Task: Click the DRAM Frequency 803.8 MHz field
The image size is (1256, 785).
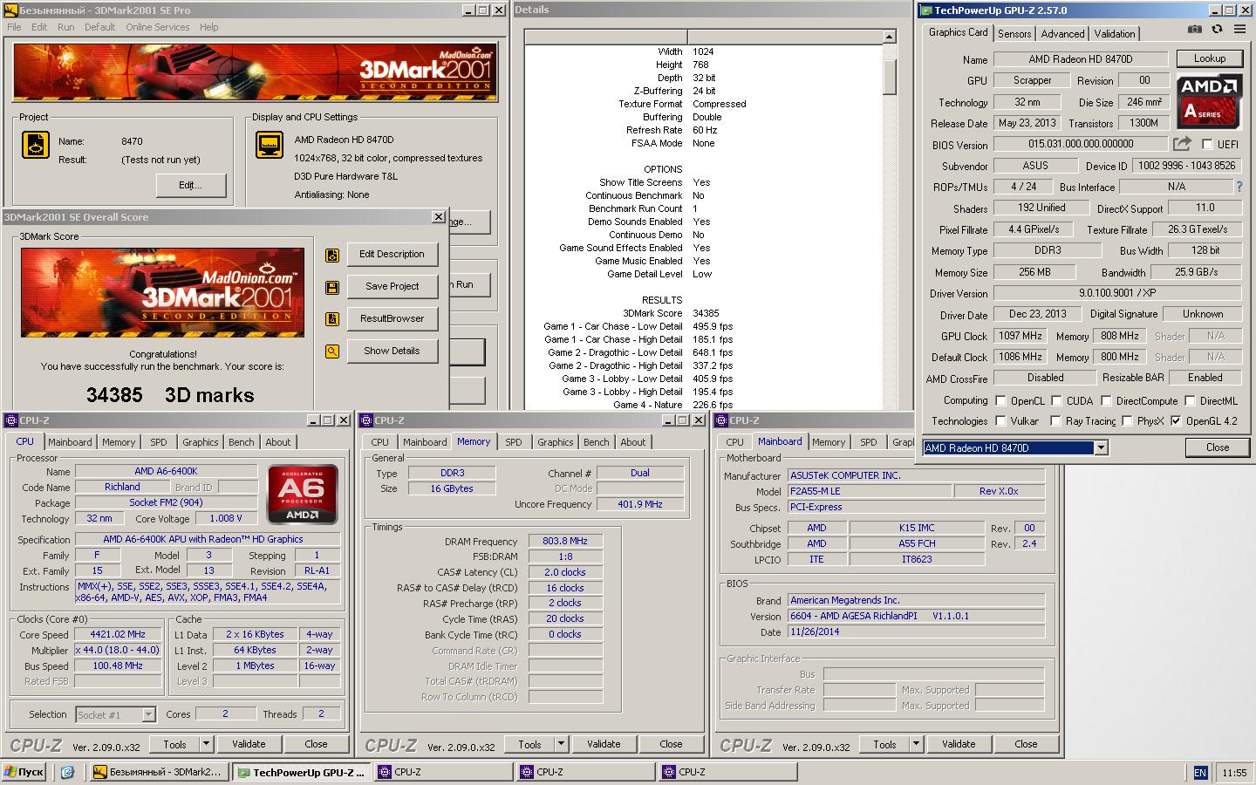Action: (565, 542)
